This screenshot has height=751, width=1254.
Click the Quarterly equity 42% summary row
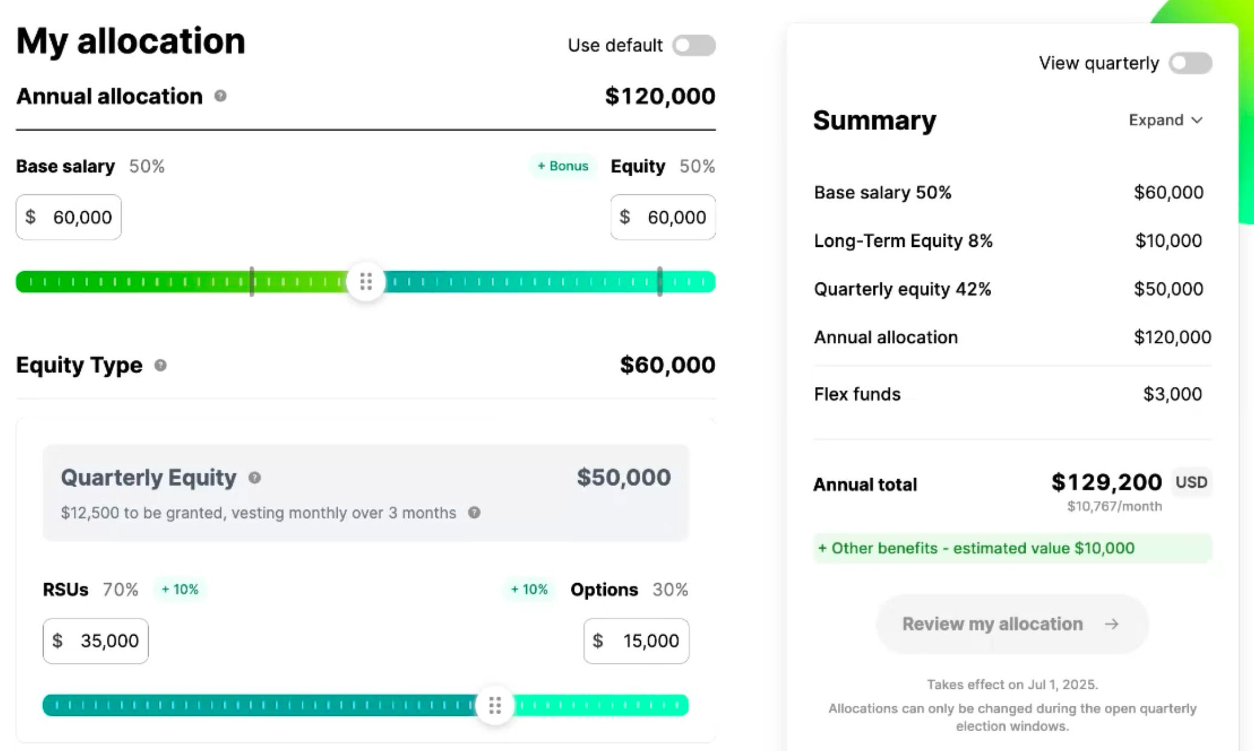pyautogui.click(x=1012, y=289)
